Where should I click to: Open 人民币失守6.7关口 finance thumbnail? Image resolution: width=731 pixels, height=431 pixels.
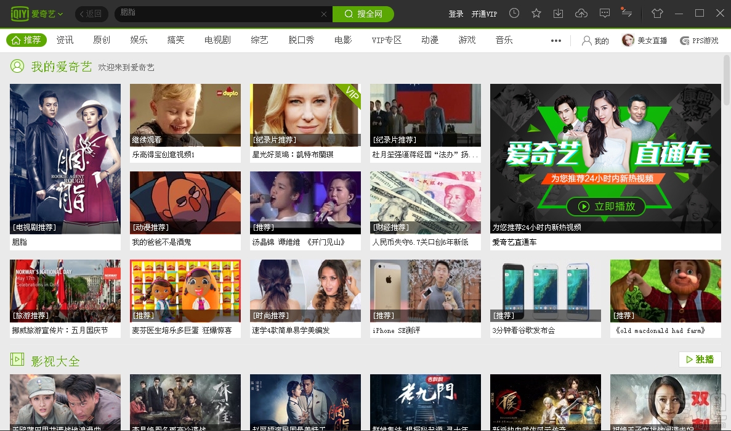click(425, 203)
